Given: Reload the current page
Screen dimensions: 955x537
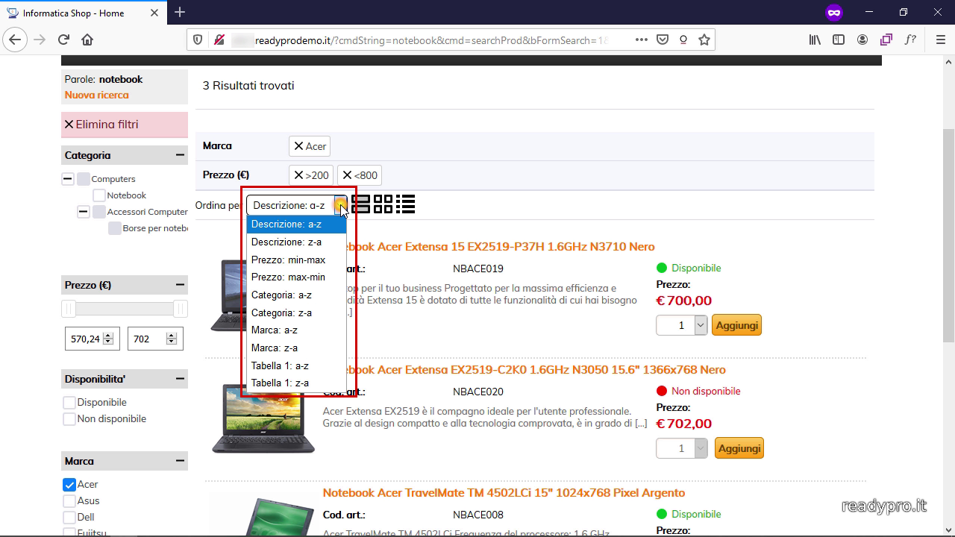Looking at the screenshot, I should 63,39.
